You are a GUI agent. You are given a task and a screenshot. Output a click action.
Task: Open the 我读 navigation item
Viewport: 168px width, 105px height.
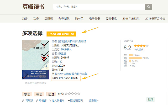coord(25,19)
